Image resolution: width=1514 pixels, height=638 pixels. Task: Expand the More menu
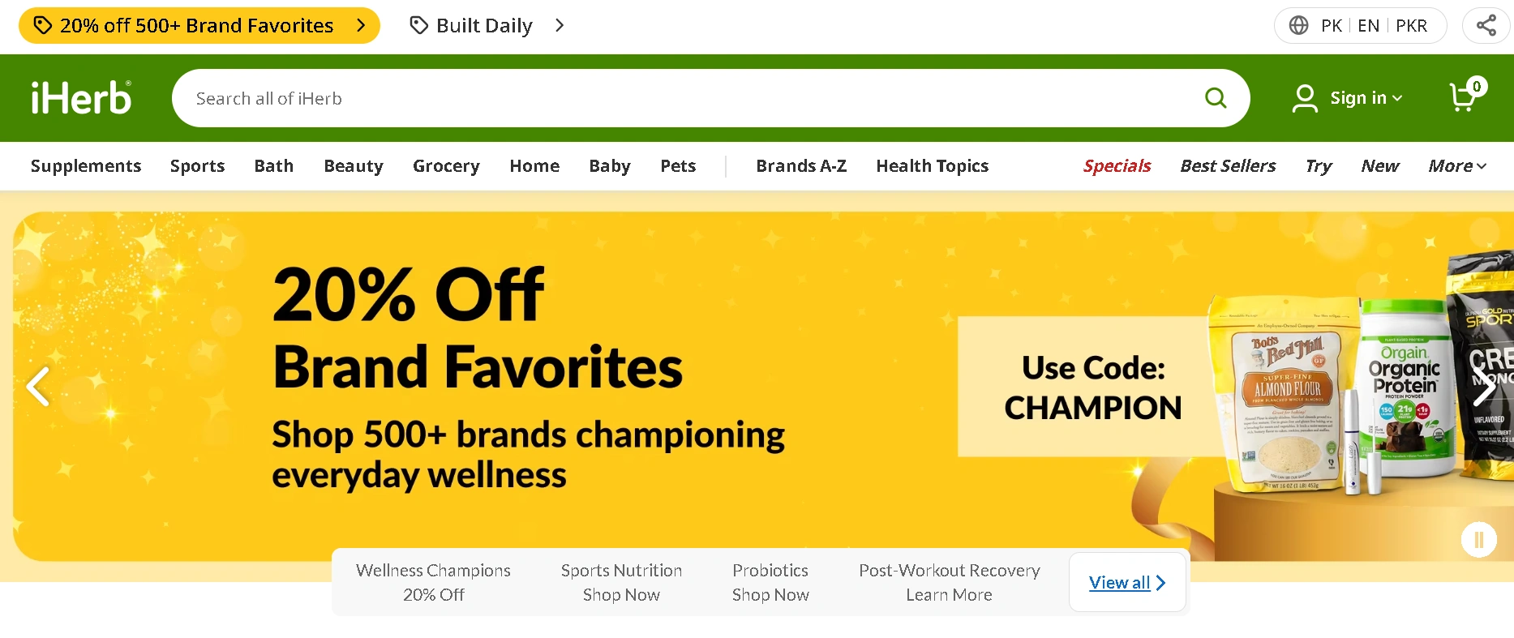1456,166
